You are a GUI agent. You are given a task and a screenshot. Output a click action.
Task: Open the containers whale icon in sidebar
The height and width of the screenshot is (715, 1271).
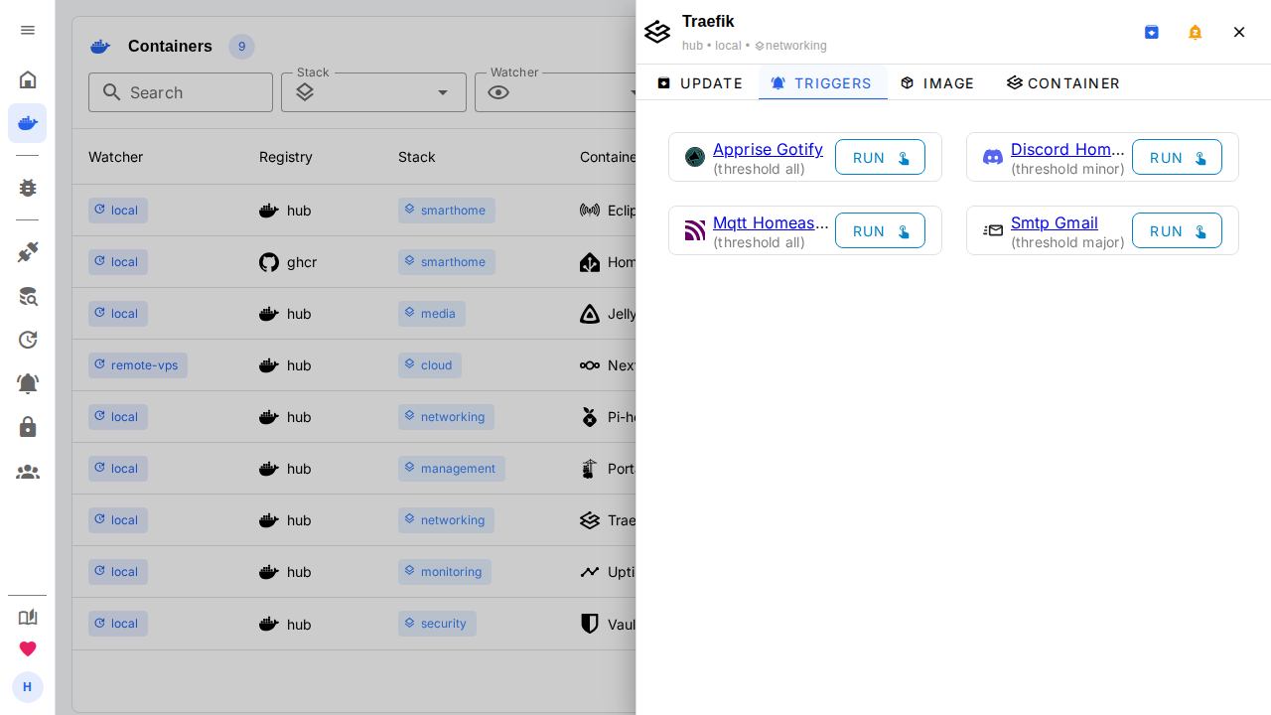pos(28,123)
